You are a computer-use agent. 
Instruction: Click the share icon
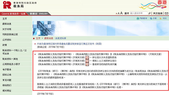tap(151, 18)
